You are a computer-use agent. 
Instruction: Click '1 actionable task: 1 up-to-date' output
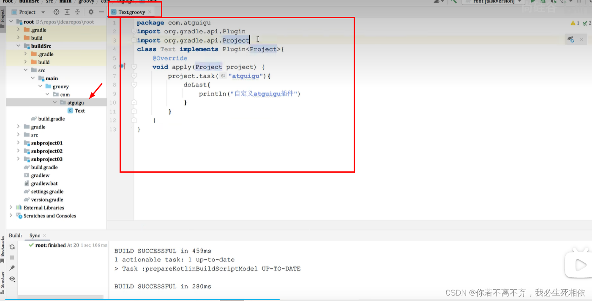tap(175, 260)
